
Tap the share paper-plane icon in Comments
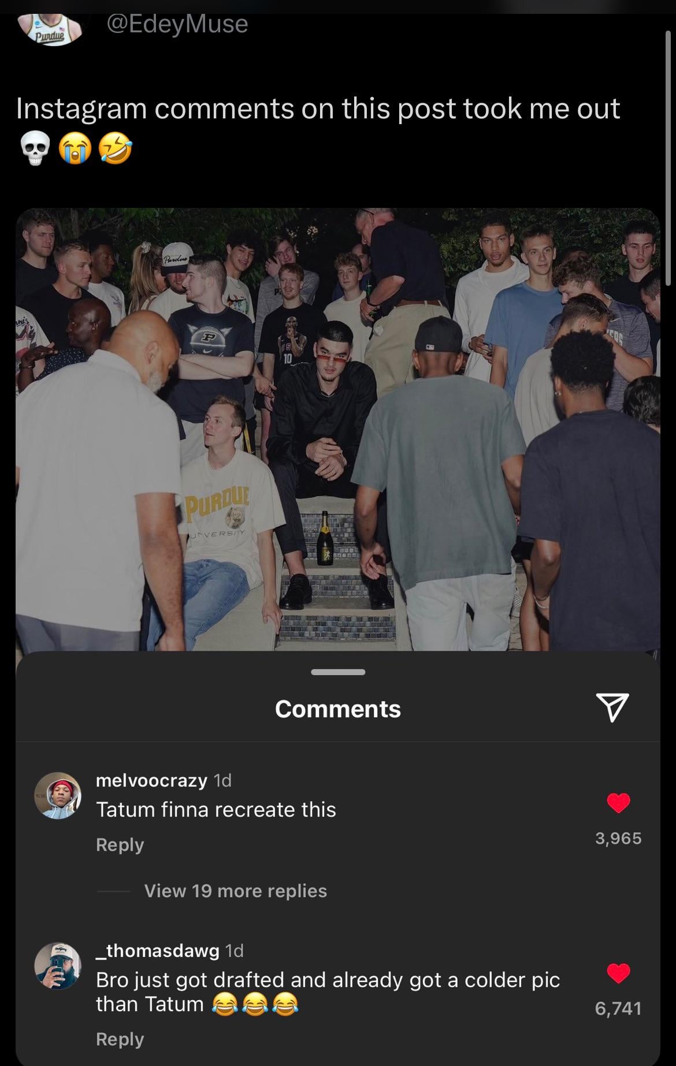click(x=611, y=707)
